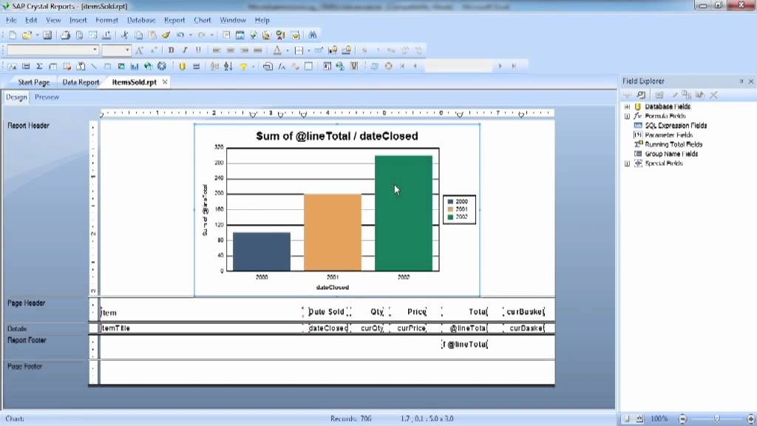Click the Select Expert filter icon
Viewport: 757px width, 426px height.
tap(243, 66)
